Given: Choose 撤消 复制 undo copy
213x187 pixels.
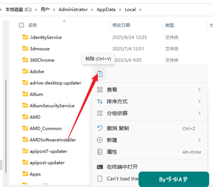Looking at the screenshot, I should 149,129.
